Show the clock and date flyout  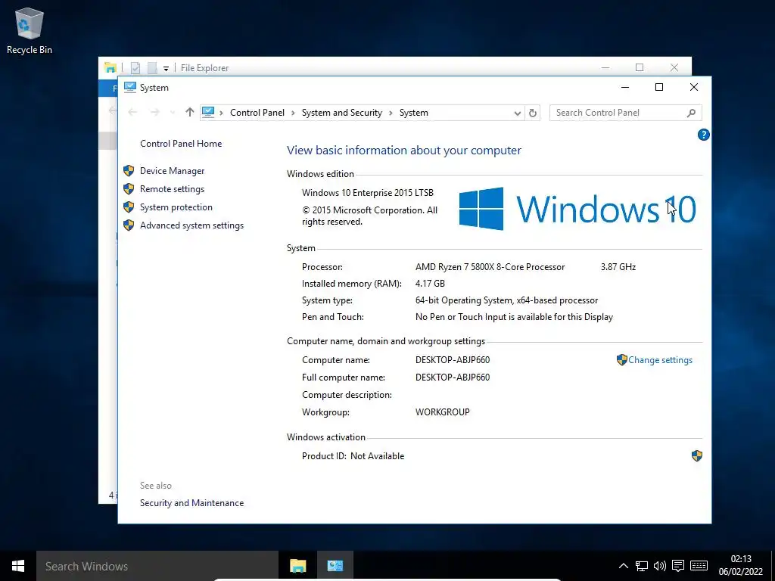[x=741, y=566]
